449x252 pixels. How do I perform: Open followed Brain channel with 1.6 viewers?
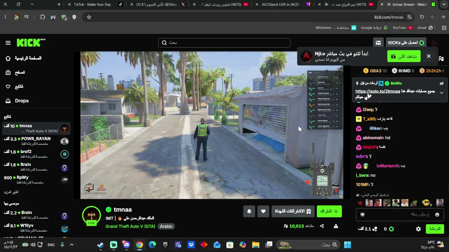click(36, 167)
